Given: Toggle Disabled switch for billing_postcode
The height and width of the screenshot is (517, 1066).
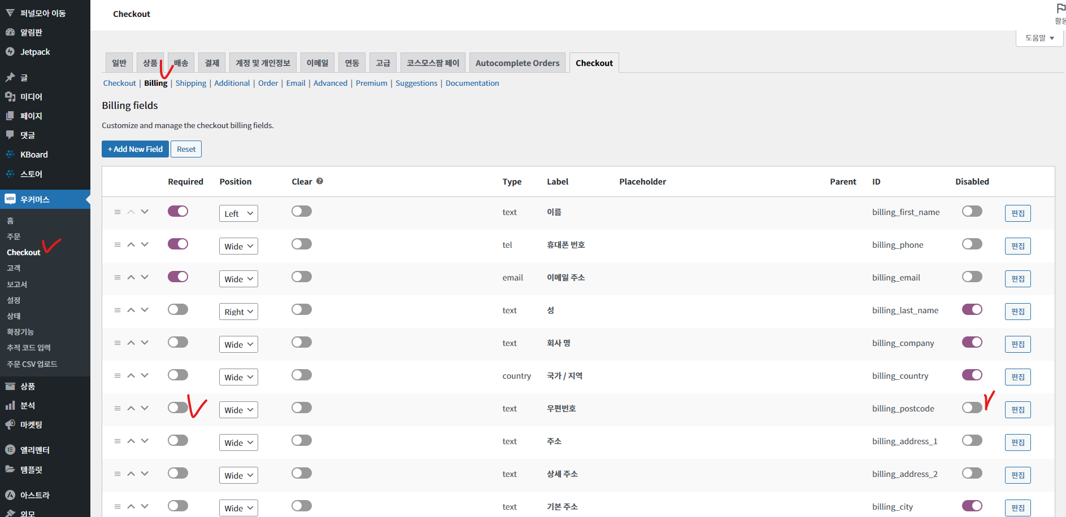Looking at the screenshot, I should pyautogui.click(x=972, y=408).
